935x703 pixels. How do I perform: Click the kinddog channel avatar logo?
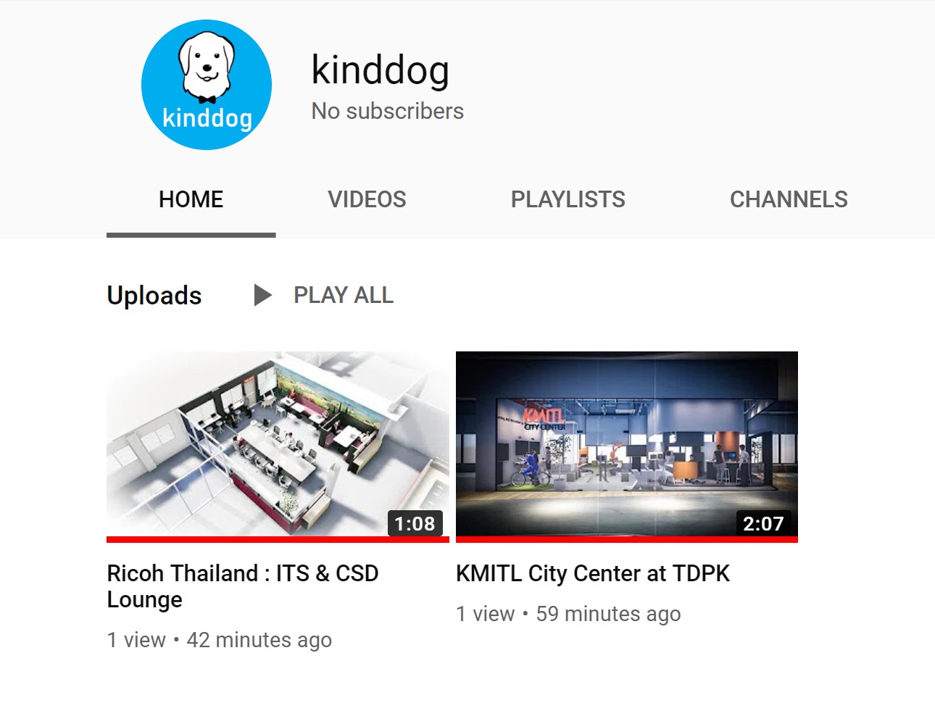207,85
